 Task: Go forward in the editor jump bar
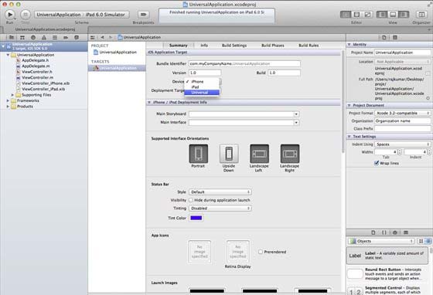(x=111, y=37)
